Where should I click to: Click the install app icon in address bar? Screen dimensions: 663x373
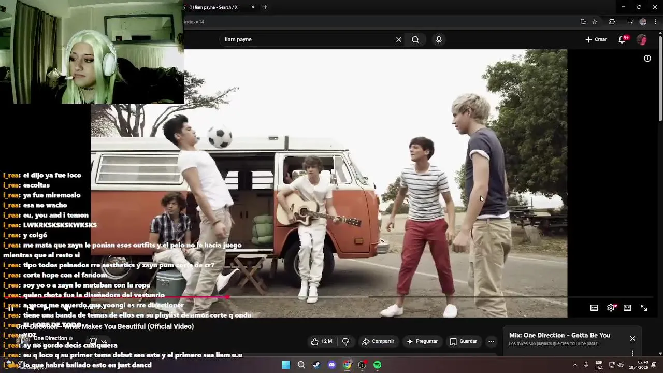pyautogui.click(x=583, y=22)
